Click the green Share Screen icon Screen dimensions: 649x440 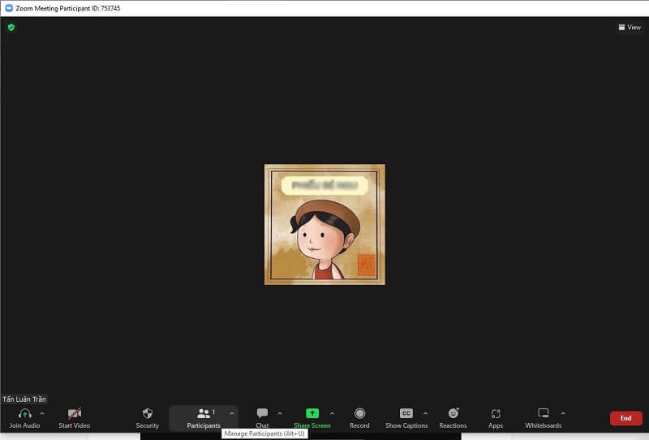tap(312, 413)
